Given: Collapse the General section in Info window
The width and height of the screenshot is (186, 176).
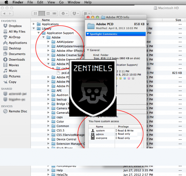Looking at the screenshot, I should coord(88,50).
